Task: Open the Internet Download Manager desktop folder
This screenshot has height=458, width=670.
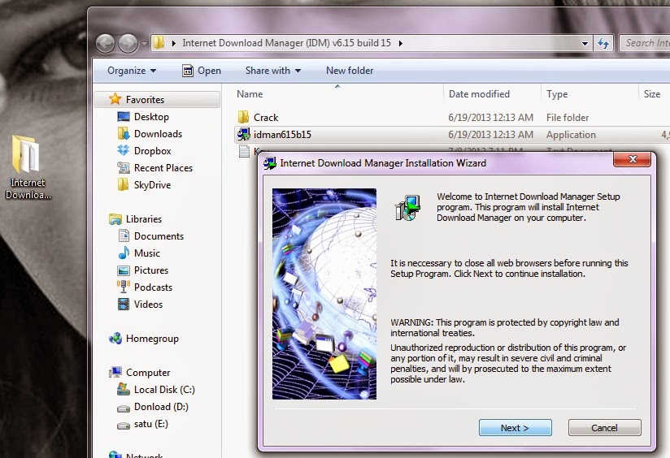Action: 28,167
